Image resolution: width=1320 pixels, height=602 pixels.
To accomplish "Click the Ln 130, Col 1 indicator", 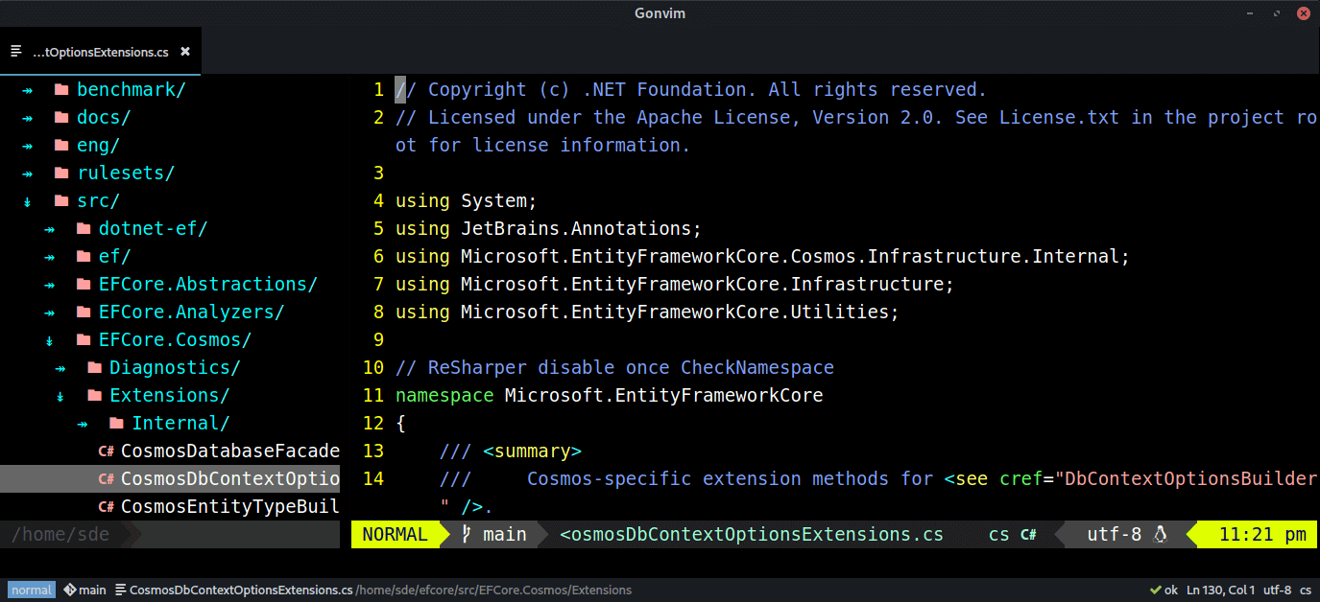I will [x=1220, y=590].
